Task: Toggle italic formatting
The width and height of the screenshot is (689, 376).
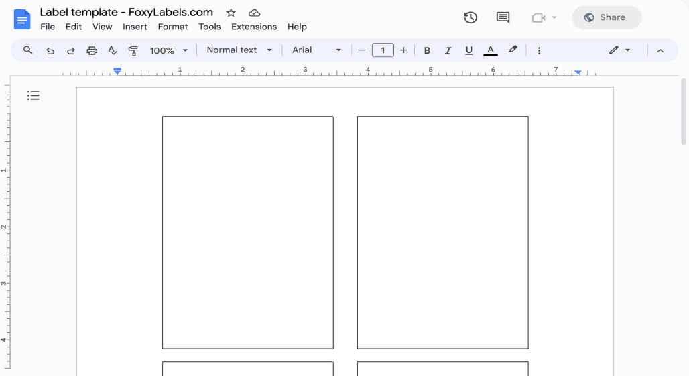Action: 448,50
